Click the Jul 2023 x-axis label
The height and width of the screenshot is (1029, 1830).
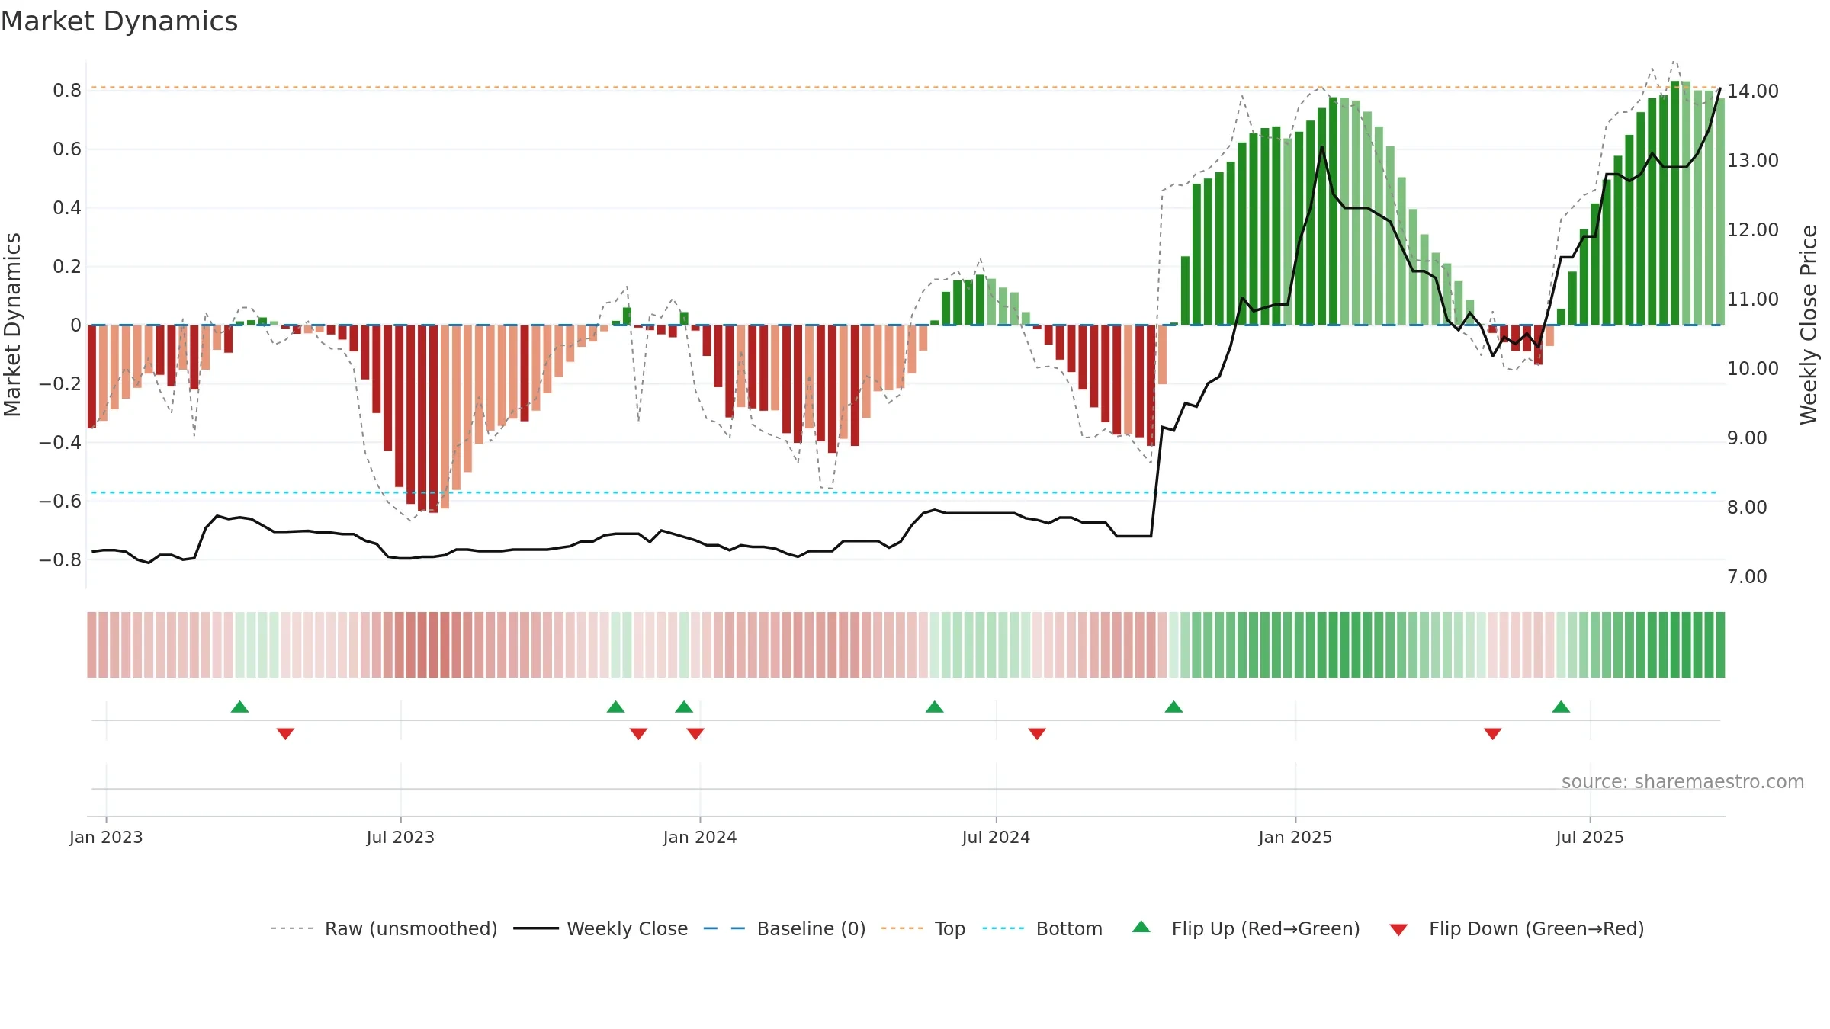click(400, 837)
